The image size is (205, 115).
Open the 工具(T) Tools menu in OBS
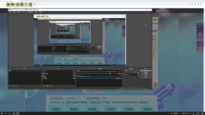click(36, 12)
